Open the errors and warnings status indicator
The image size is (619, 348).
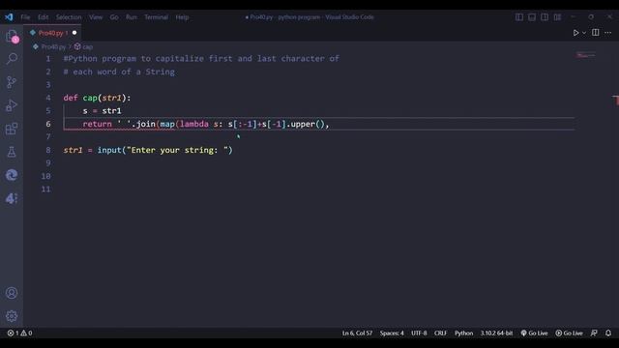click(x=19, y=333)
